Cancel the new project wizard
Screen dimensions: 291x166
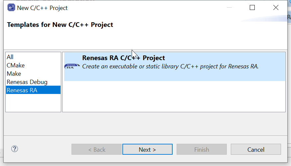coord(256,149)
